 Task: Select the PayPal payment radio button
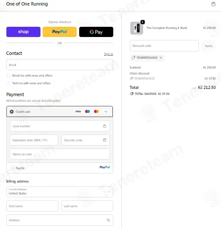(x=11, y=168)
